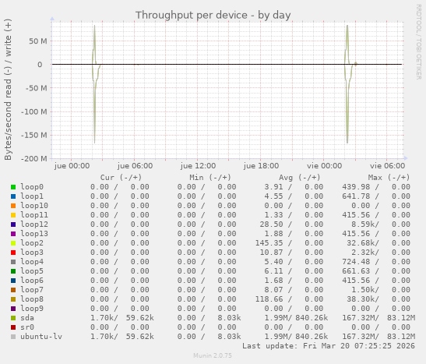Click the 'Cur (-/+)' column header
This screenshot has height=364, width=426.
(x=121, y=178)
